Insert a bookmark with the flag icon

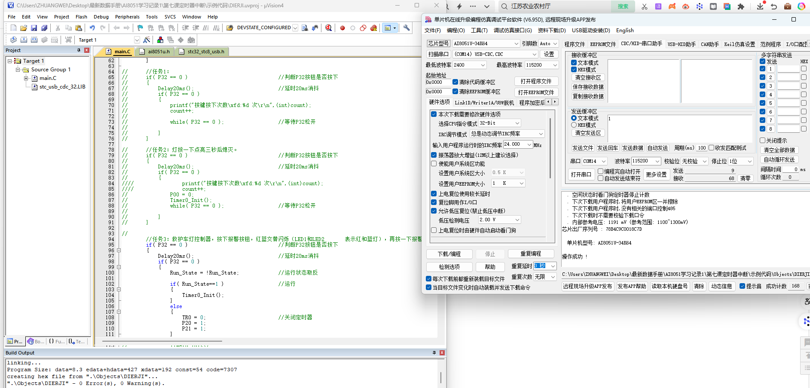pyautogui.click(x=140, y=28)
